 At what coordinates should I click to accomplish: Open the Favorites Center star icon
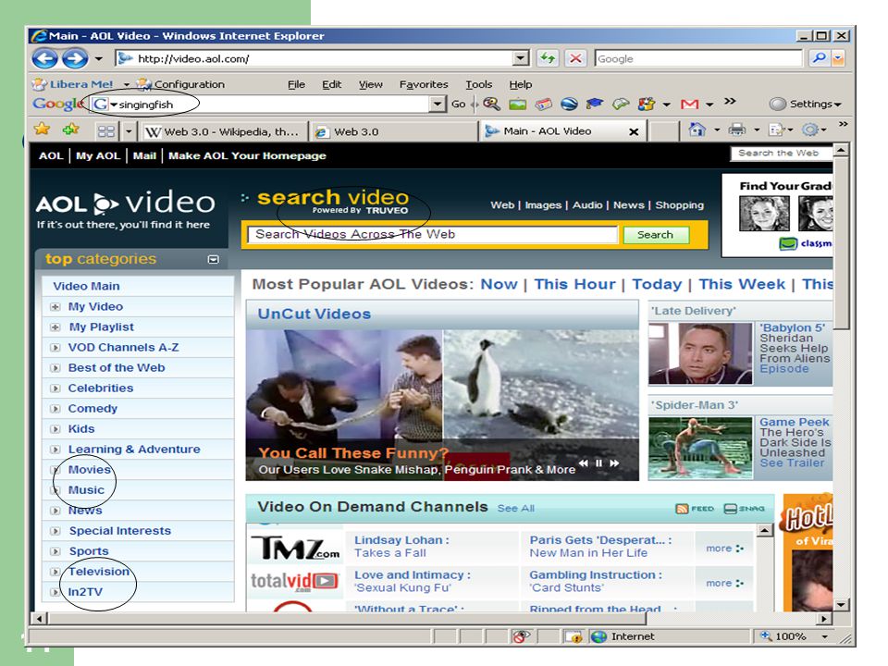[x=42, y=129]
